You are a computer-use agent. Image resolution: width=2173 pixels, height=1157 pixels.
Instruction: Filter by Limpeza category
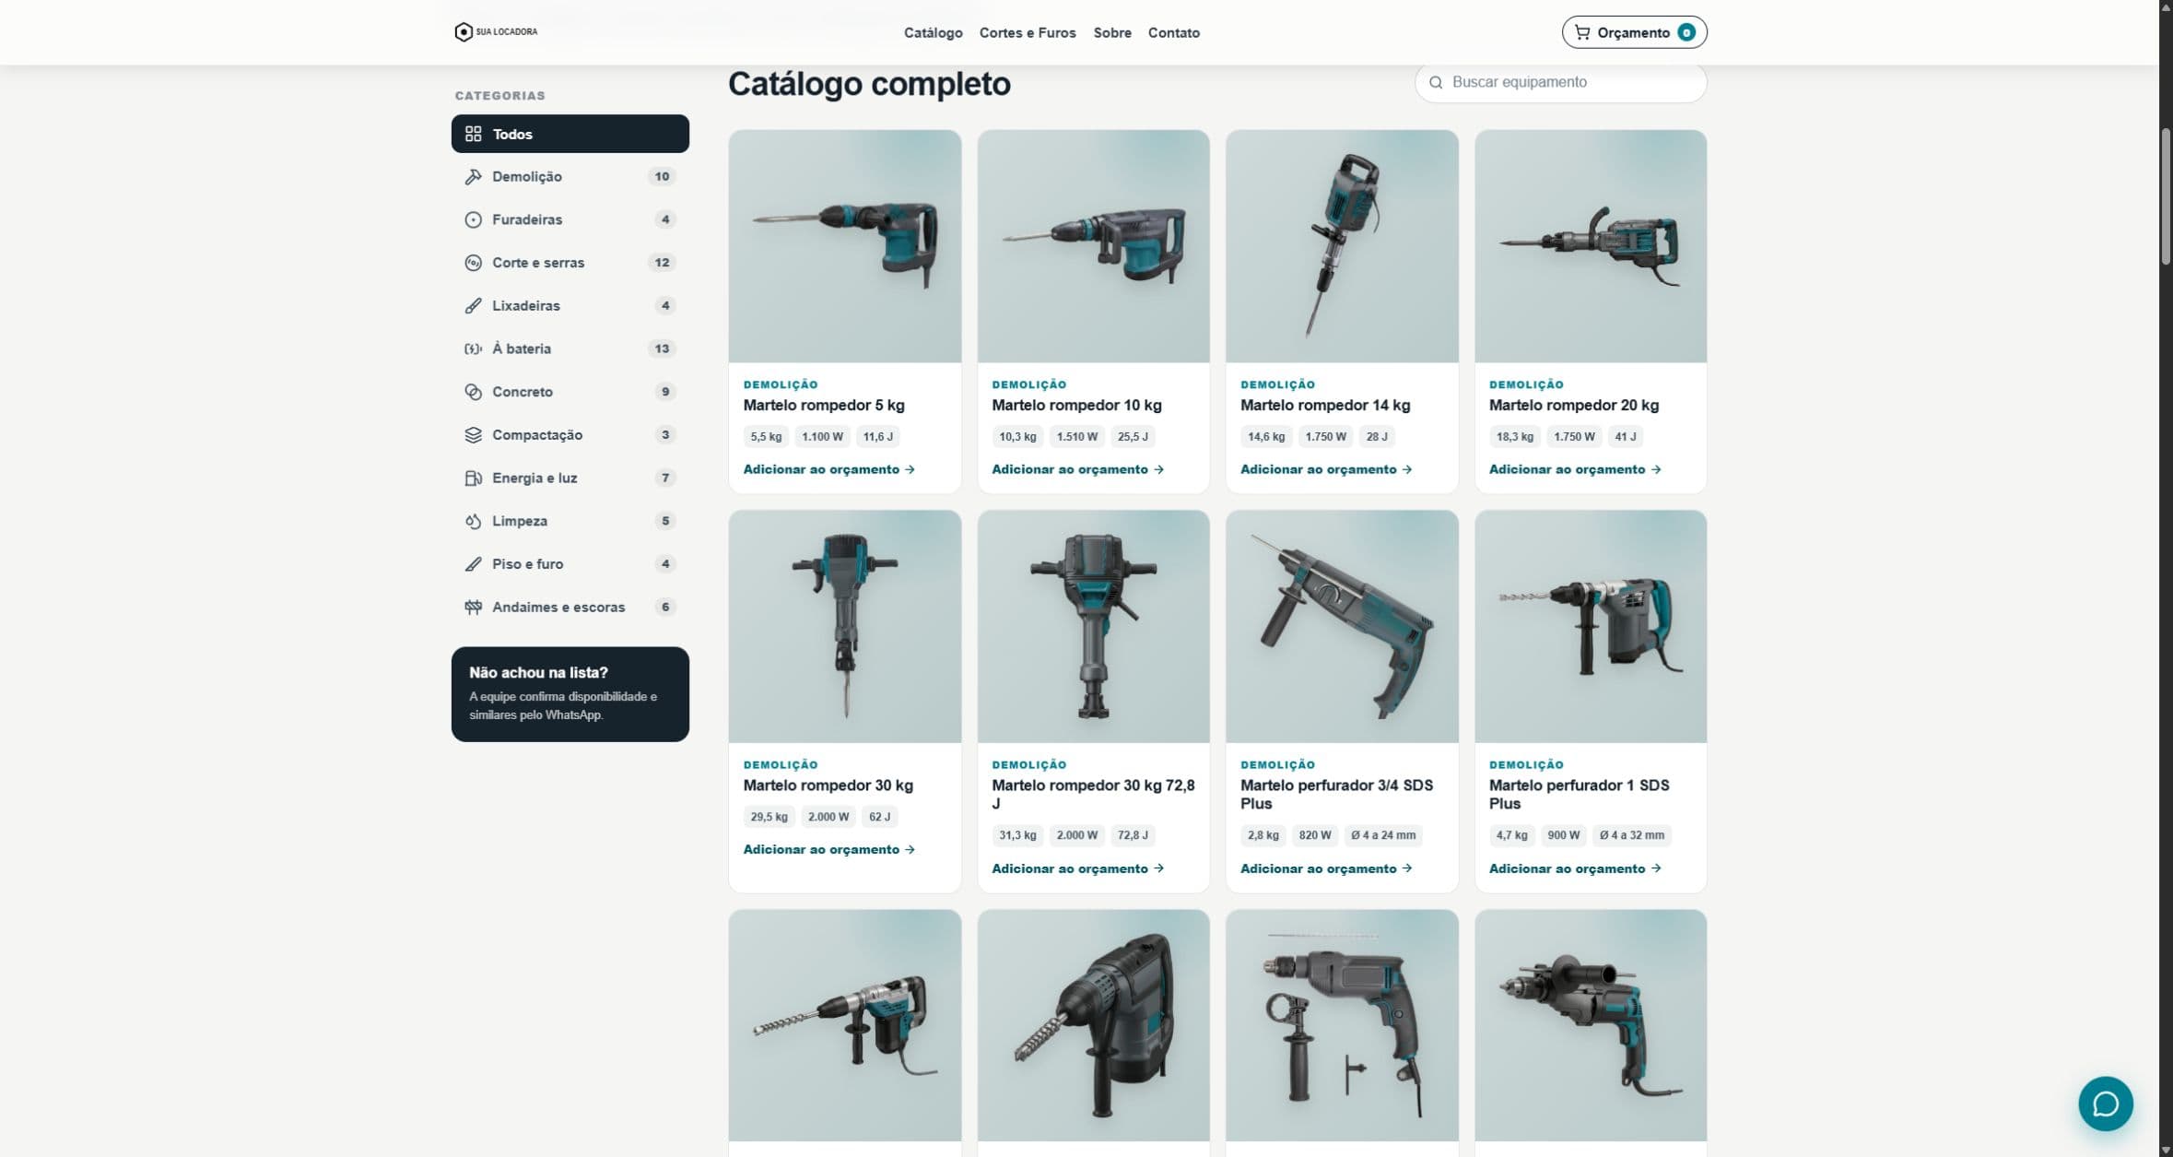click(x=570, y=521)
